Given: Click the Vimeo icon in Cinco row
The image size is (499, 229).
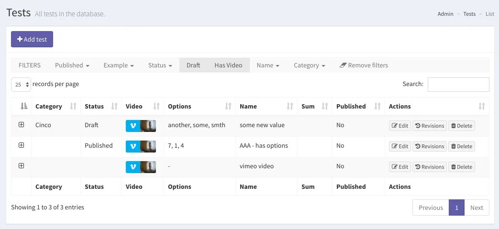Looking at the screenshot, I should coord(133,126).
